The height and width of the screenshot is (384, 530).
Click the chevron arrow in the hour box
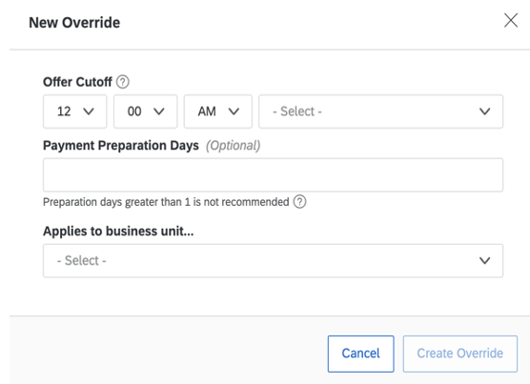coord(89,111)
